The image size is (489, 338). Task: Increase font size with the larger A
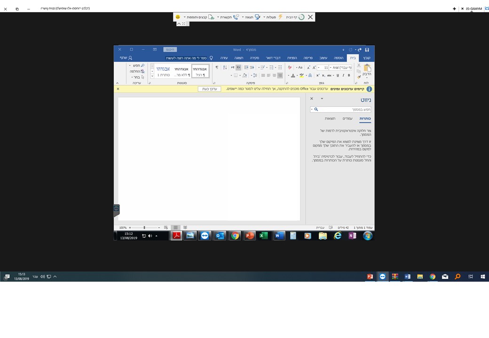[314, 68]
